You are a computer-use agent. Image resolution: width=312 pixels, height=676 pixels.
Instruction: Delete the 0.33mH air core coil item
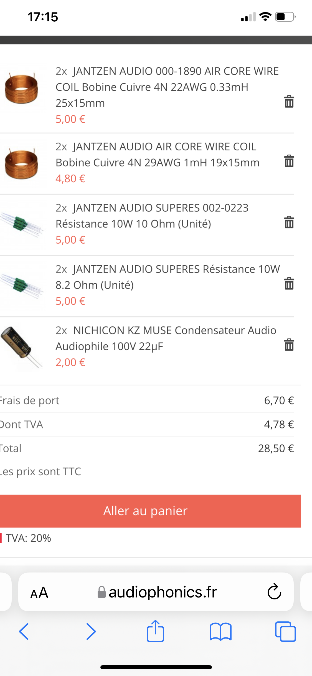click(289, 101)
